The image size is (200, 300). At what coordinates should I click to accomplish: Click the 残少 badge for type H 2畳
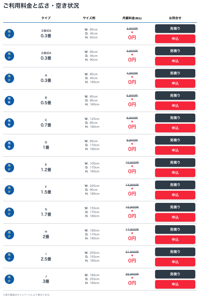(9, 234)
